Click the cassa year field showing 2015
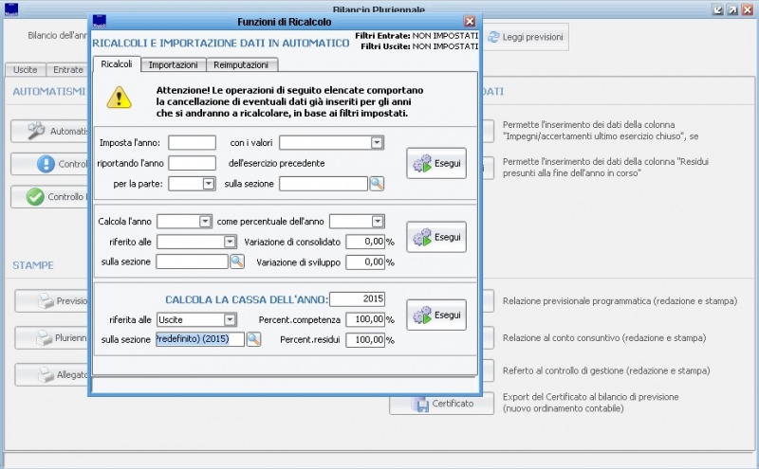Screen dimensions: 759x469 point(358,298)
